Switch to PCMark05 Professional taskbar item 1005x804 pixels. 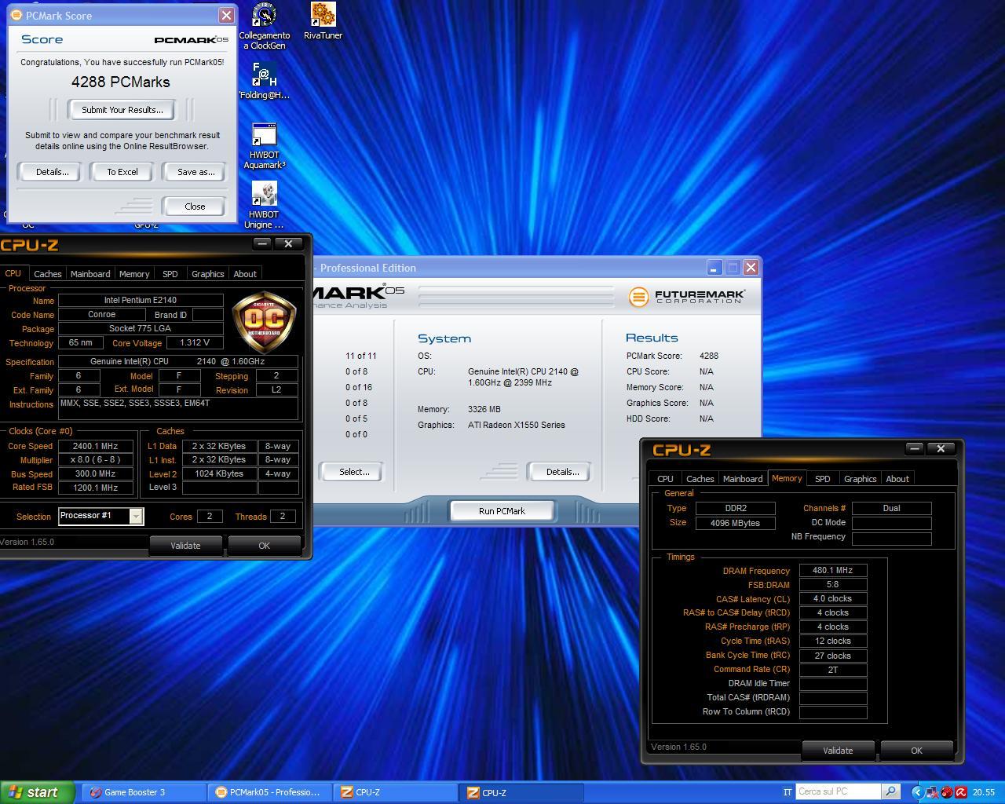point(269,792)
